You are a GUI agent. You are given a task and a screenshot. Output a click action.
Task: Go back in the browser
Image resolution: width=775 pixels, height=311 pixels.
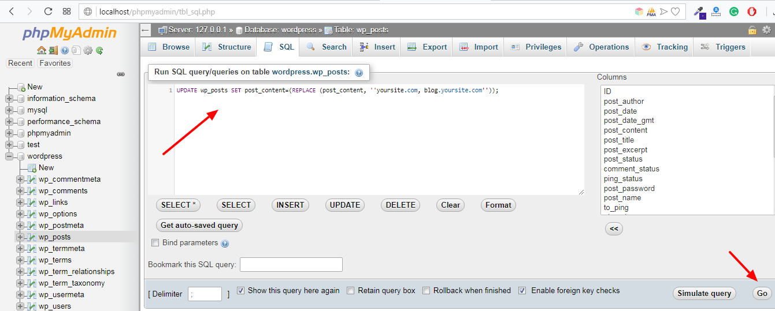point(12,11)
